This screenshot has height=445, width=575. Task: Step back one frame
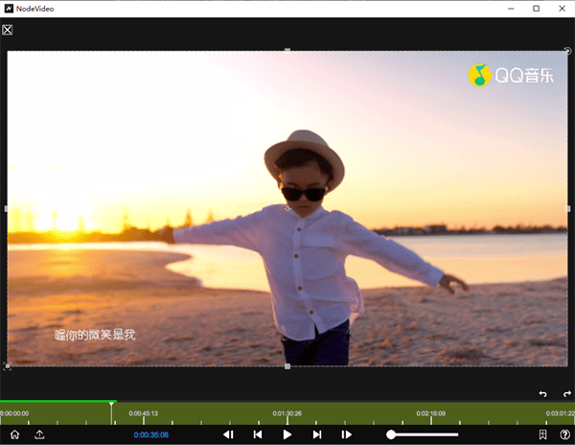tap(228, 434)
